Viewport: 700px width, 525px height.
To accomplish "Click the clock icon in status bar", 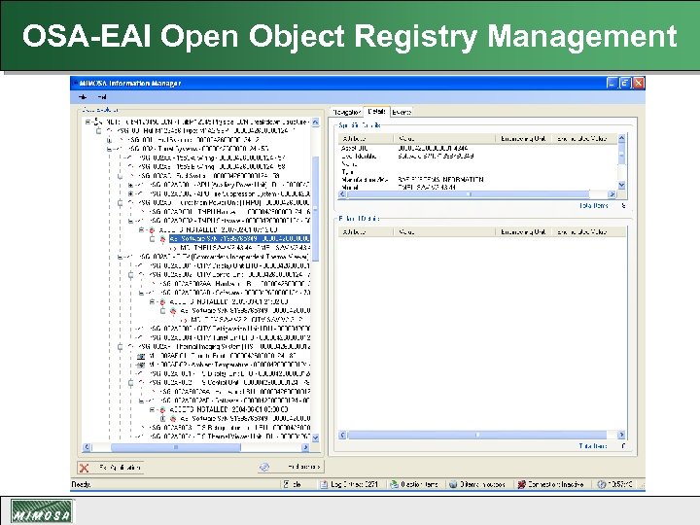I will (x=602, y=484).
